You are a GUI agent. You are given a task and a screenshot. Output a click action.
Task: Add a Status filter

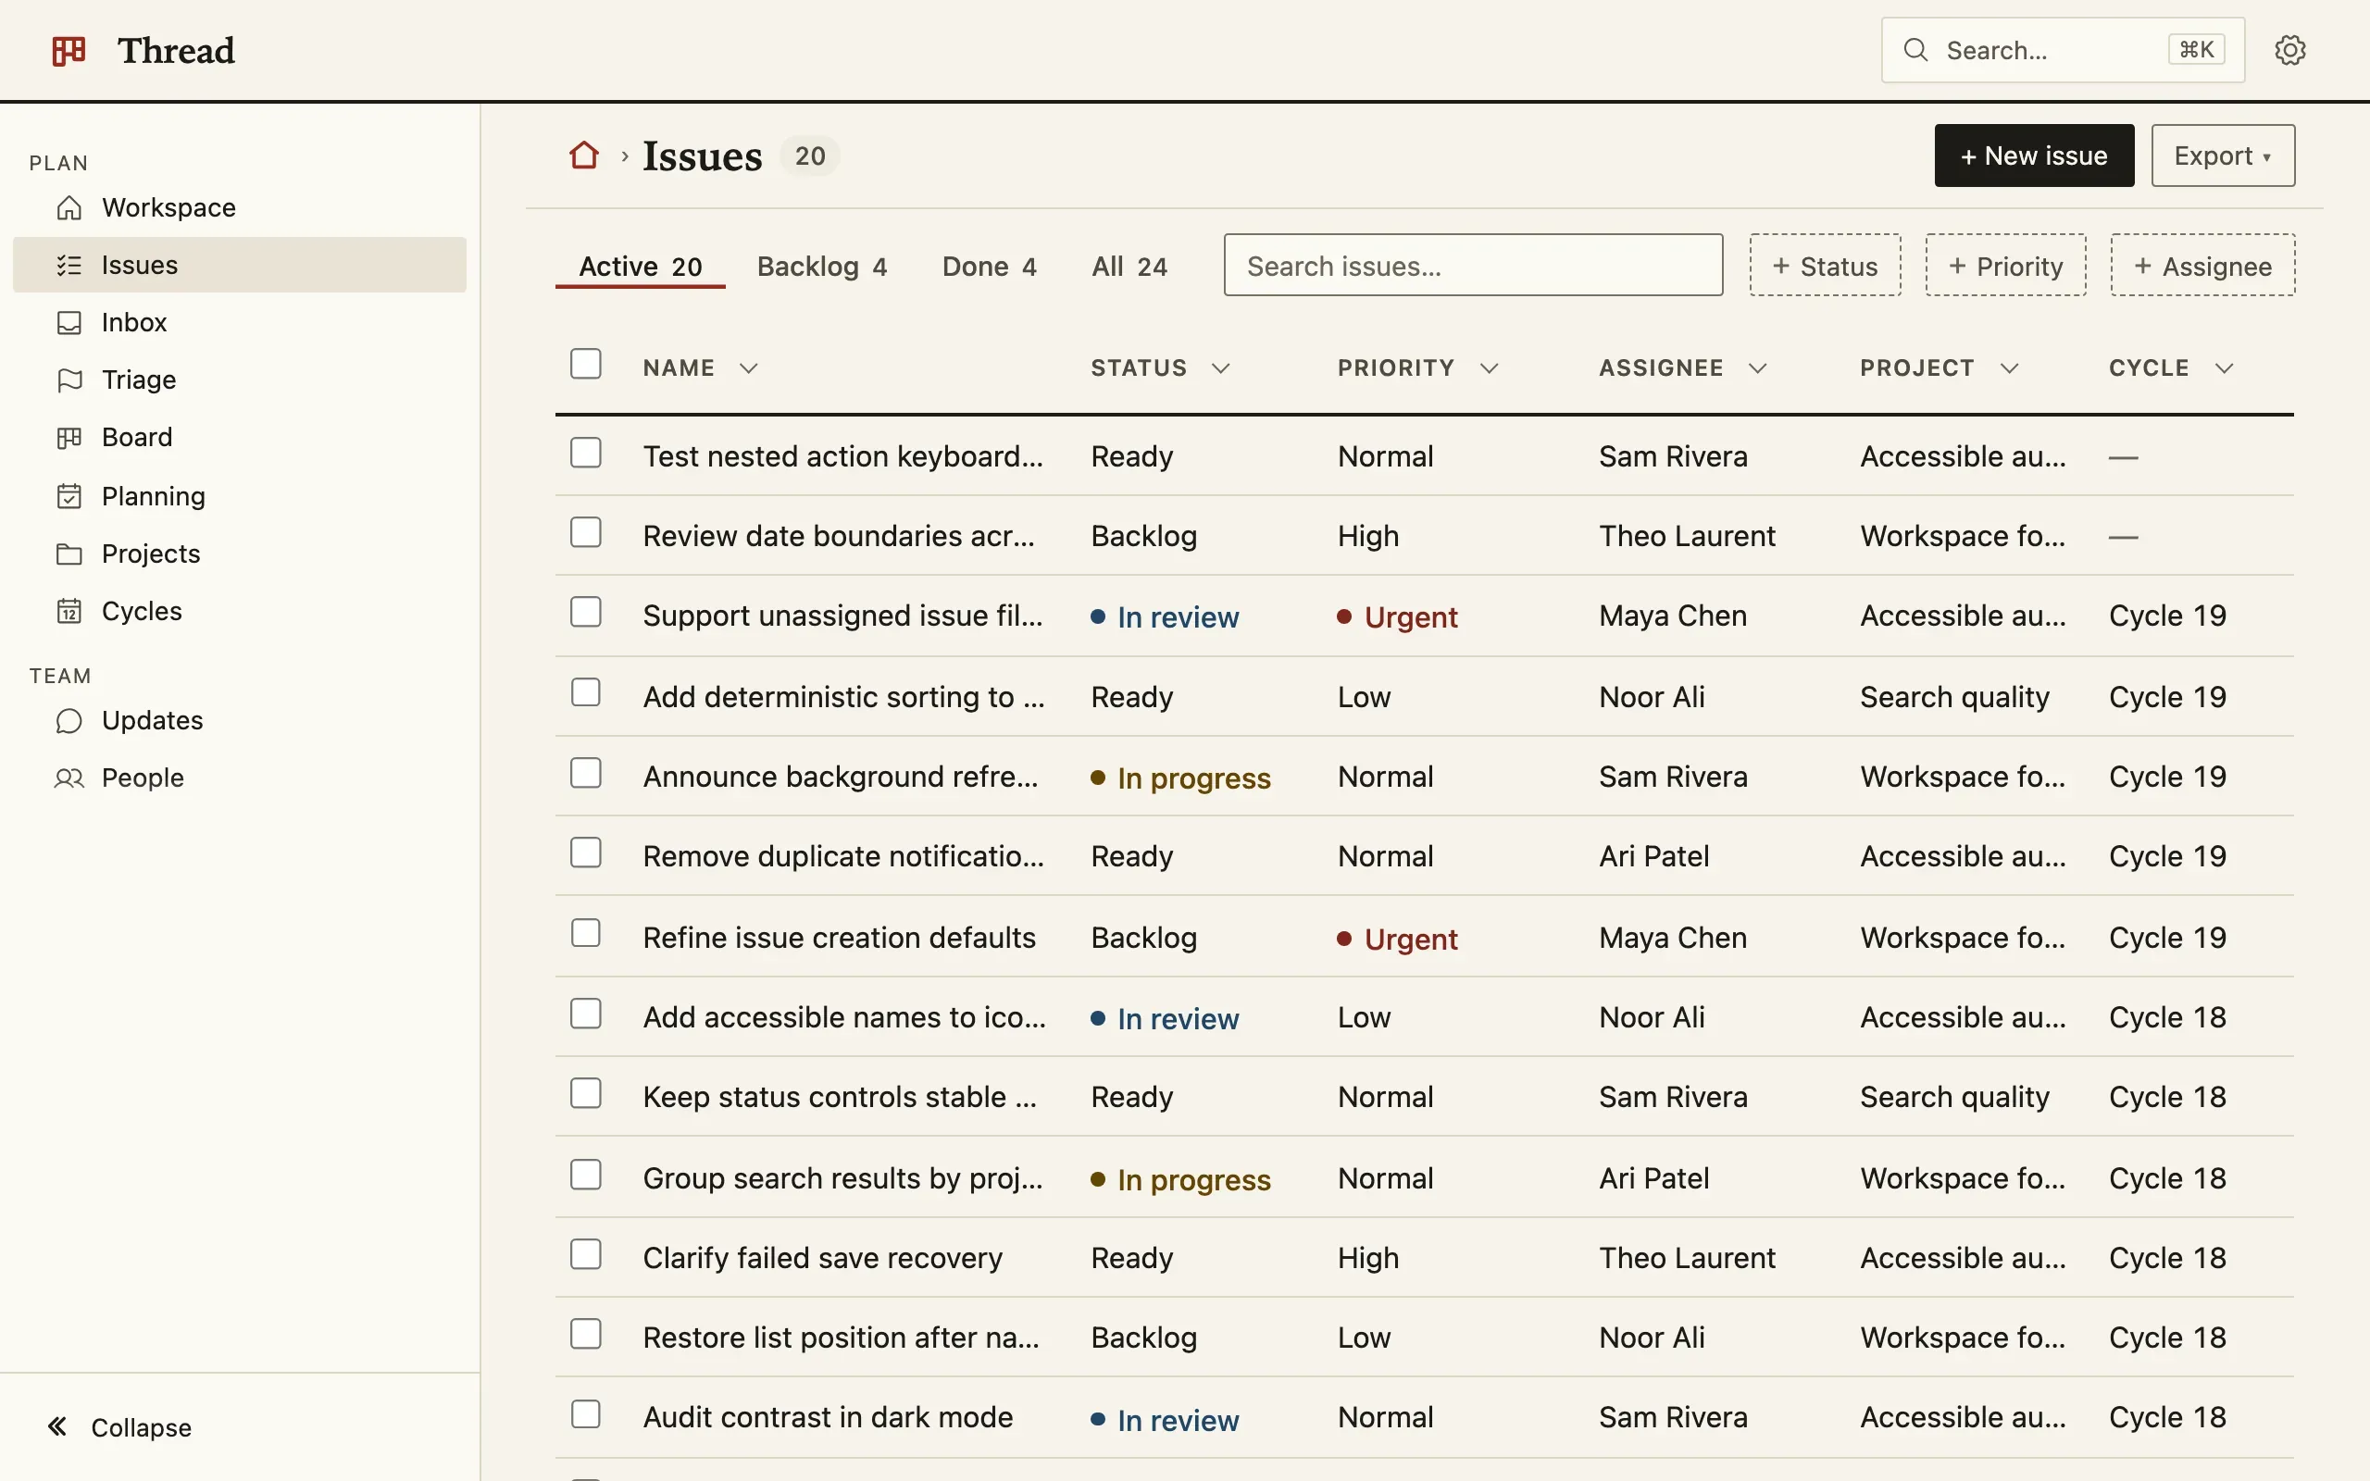pos(1825,266)
